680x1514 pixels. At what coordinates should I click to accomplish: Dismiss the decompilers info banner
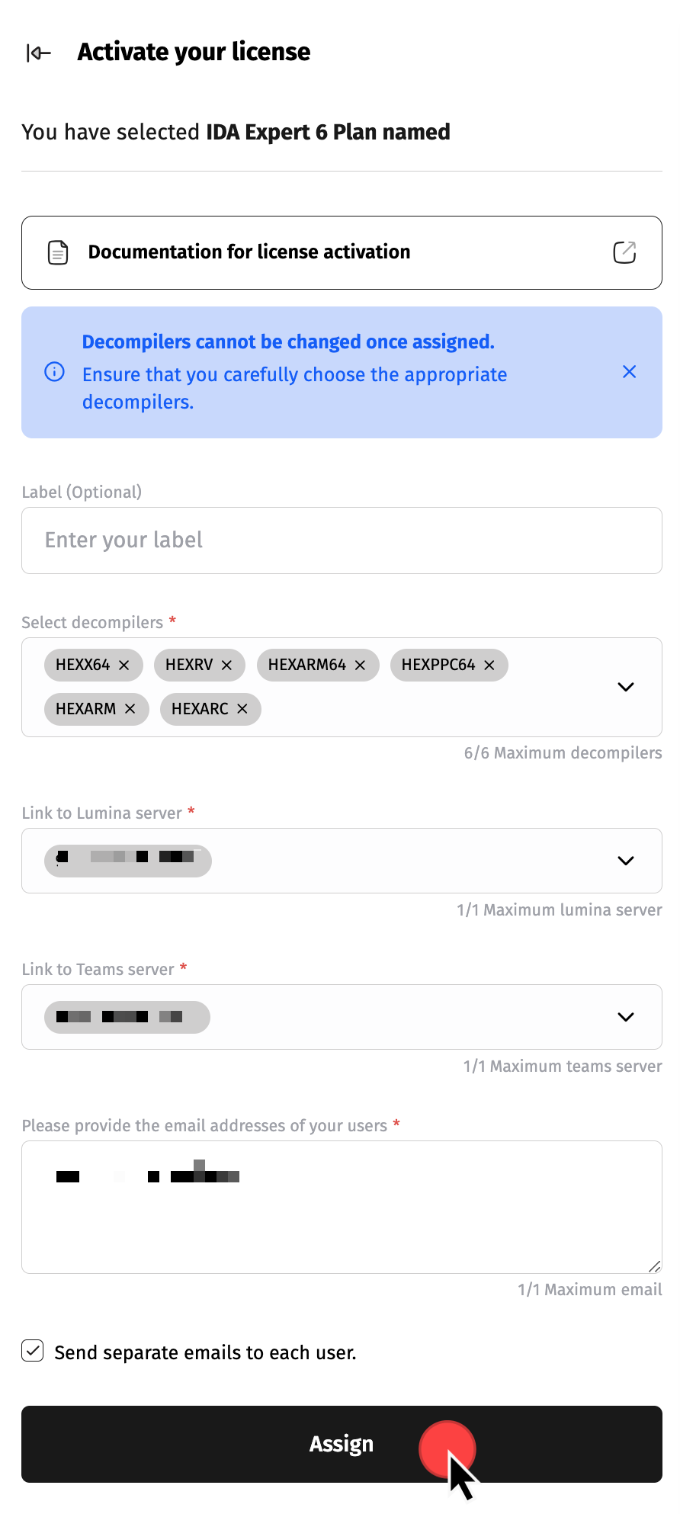629,372
